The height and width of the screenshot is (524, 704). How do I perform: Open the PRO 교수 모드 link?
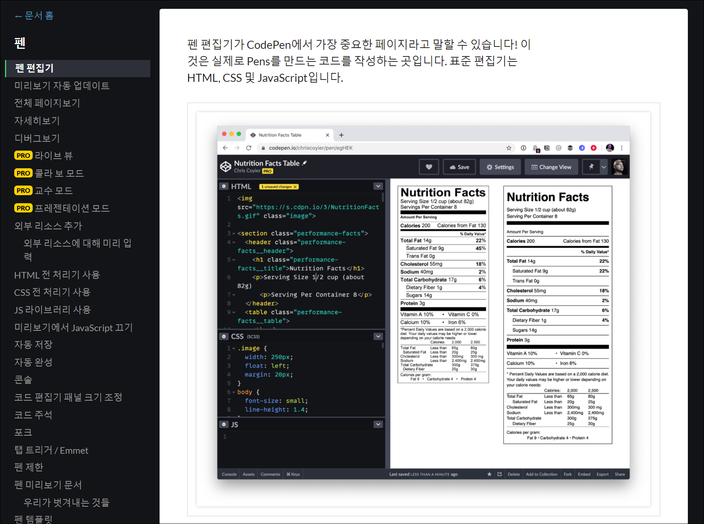click(x=43, y=191)
